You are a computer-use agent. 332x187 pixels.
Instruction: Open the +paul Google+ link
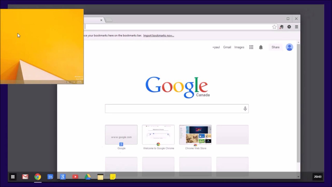(x=216, y=47)
